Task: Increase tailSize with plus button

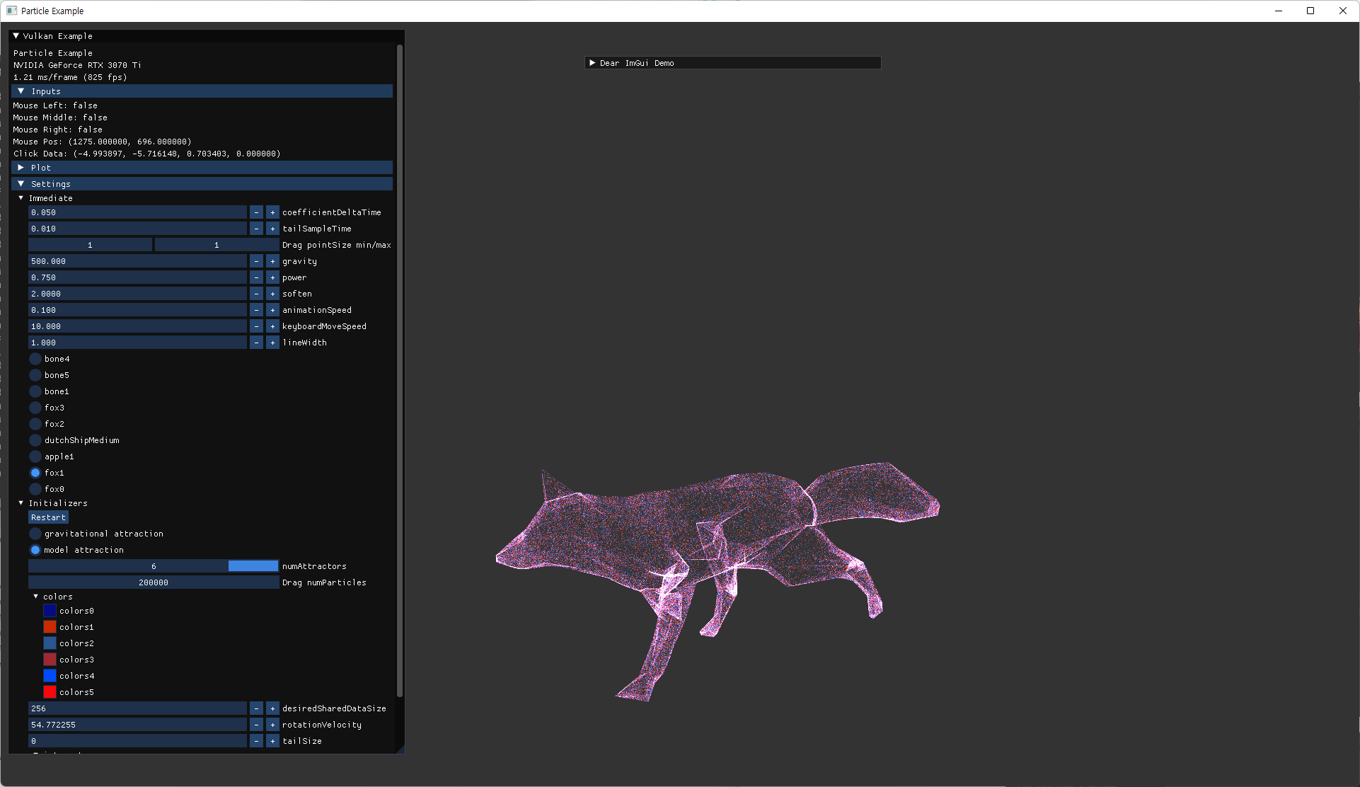Action: tap(272, 741)
